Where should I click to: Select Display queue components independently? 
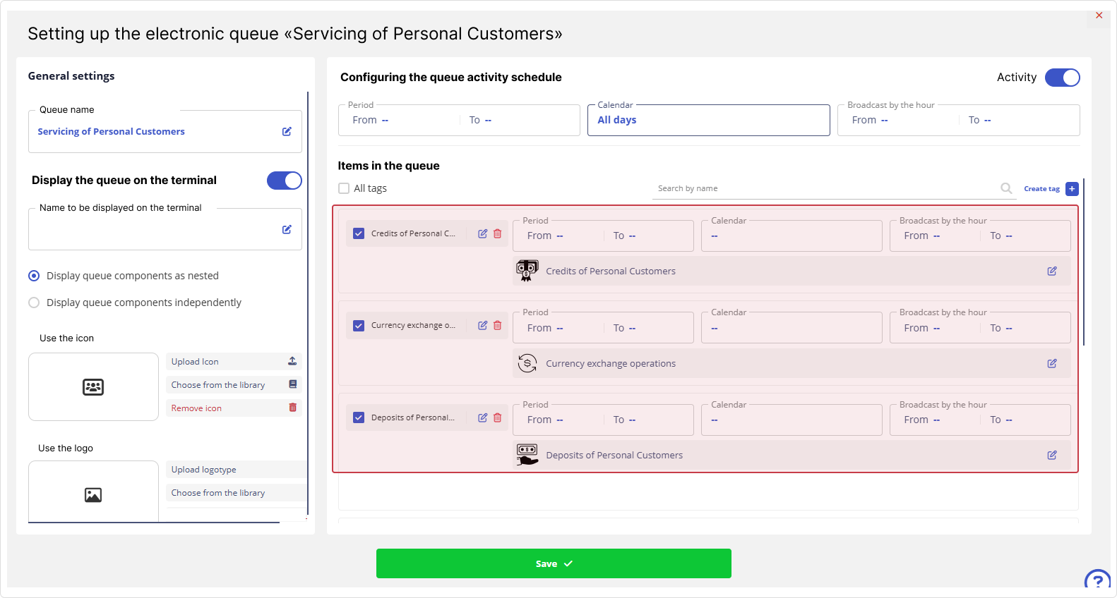pyautogui.click(x=34, y=303)
